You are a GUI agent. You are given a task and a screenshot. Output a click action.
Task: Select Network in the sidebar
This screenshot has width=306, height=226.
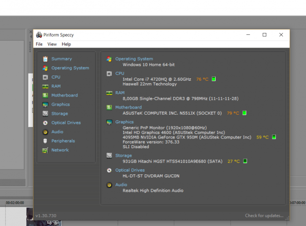(60, 150)
